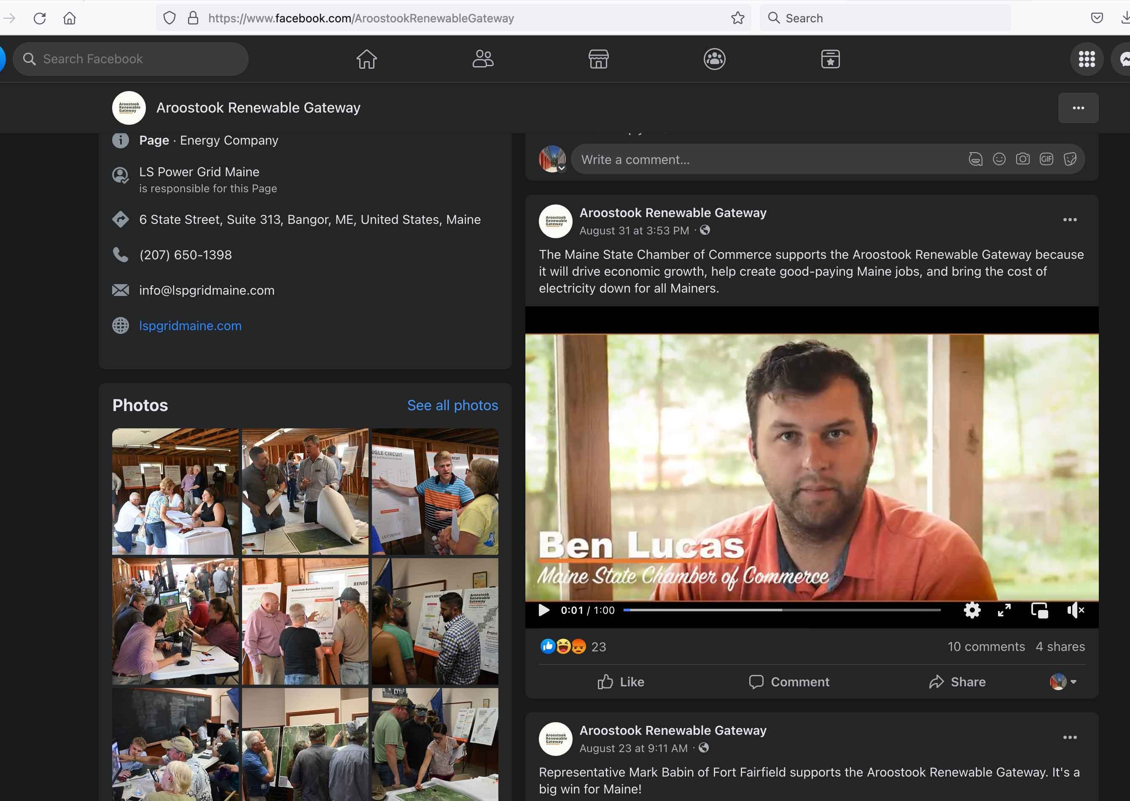Image resolution: width=1130 pixels, height=801 pixels.
Task: Open the Facebook Home feed tab
Action: click(x=366, y=59)
